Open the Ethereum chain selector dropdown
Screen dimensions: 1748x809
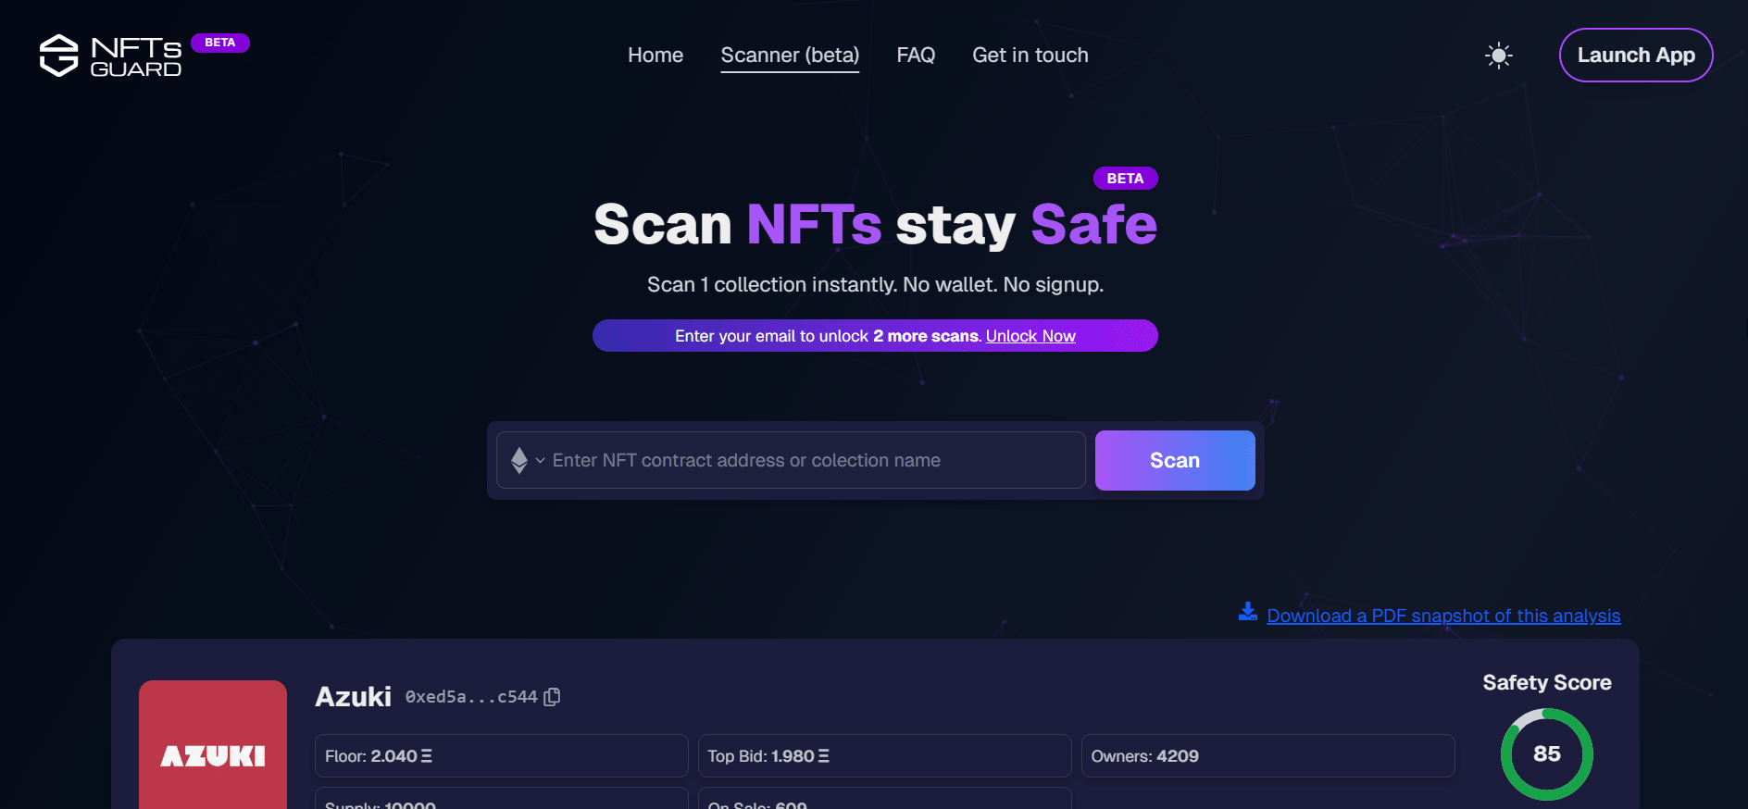[526, 461]
